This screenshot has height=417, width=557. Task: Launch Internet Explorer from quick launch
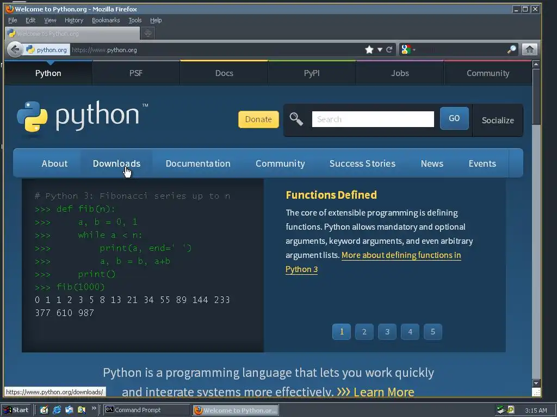tap(57, 410)
